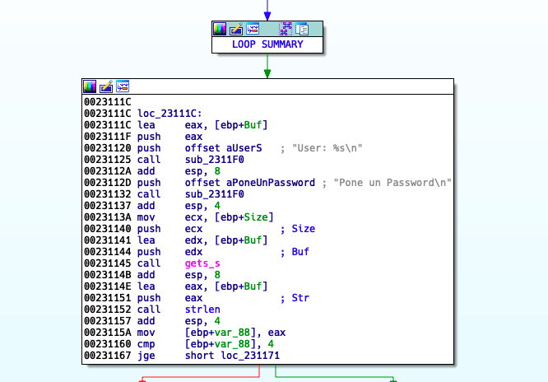
Task: Click edit comment icon on LOOP SUMMARY node
Action: [236, 29]
